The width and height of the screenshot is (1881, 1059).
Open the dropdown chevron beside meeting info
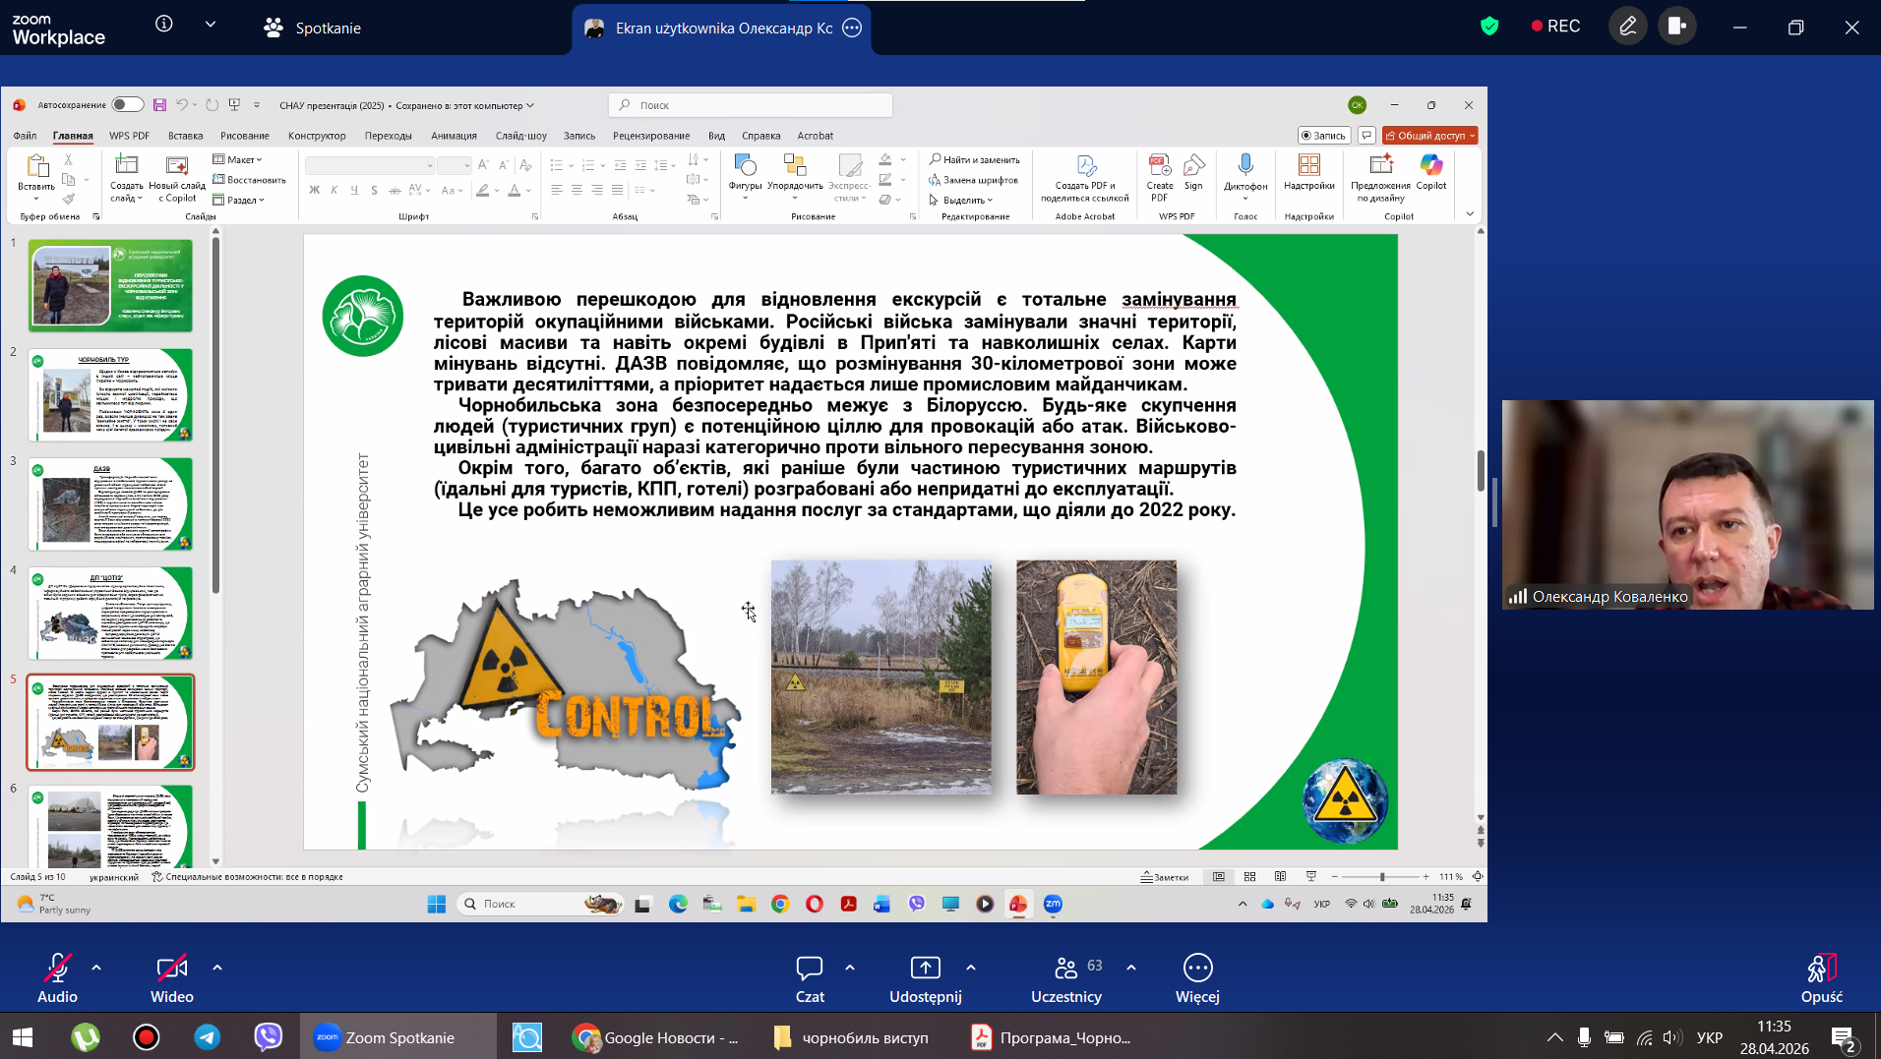click(211, 25)
